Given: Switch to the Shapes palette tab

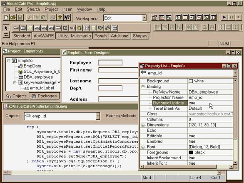Looking at the screenshot, I should click(x=140, y=36).
